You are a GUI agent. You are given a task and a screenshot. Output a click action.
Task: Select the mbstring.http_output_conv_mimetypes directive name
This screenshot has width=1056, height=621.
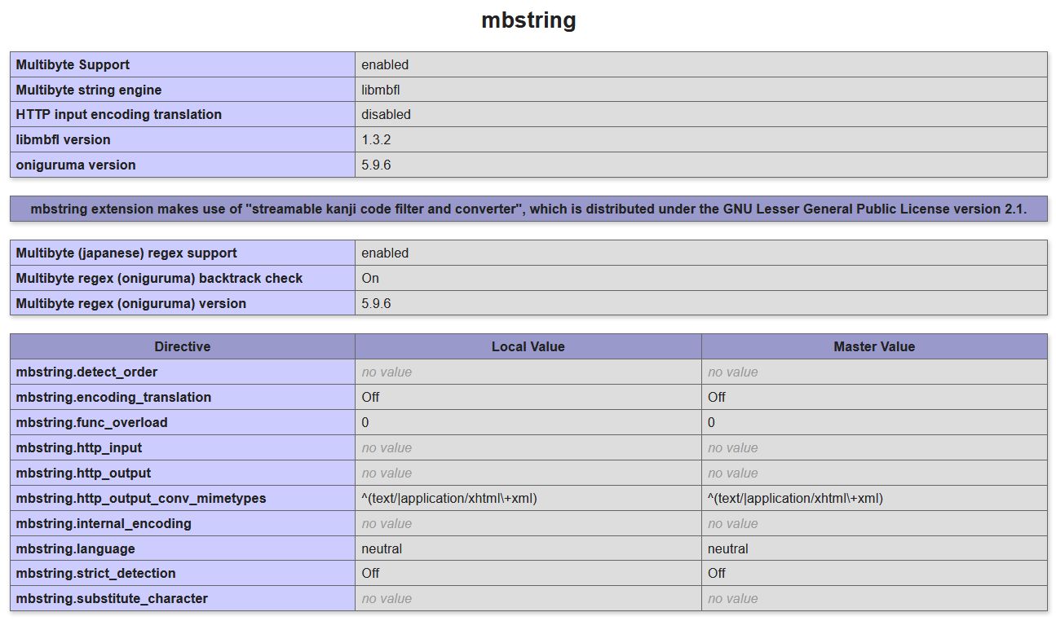[141, 498]
